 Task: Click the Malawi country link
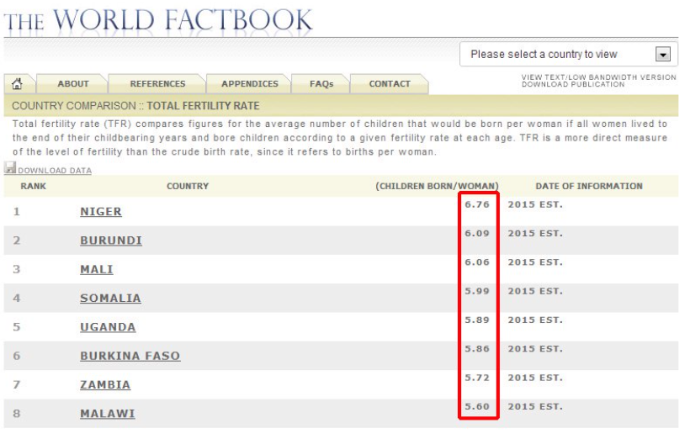[x=107, y=414]
